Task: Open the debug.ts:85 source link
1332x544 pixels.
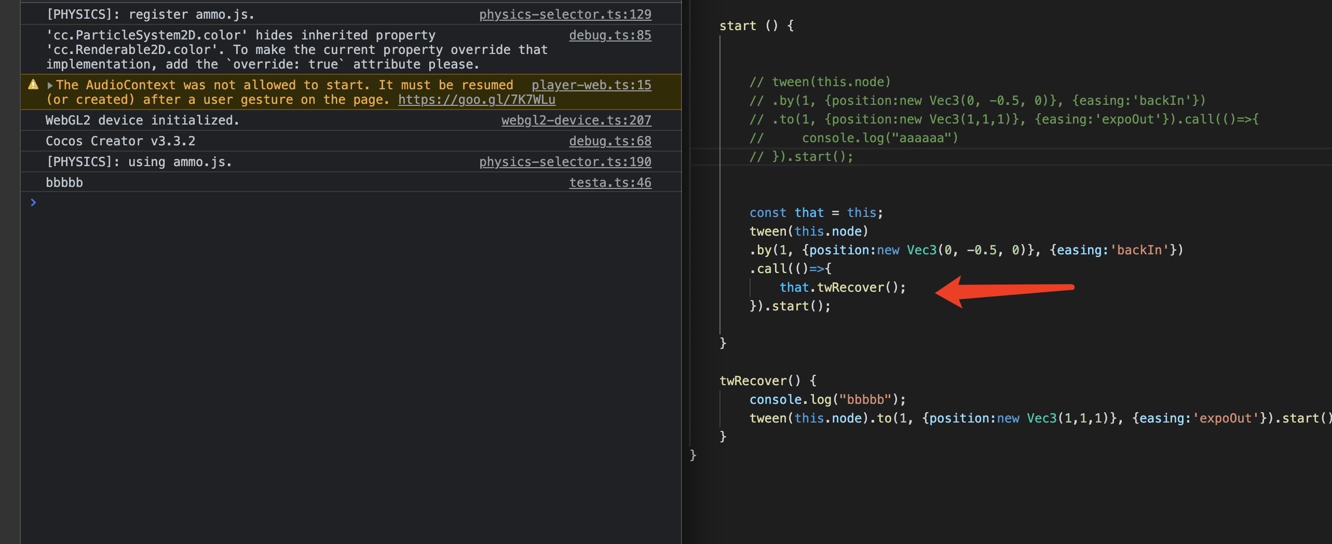Action: click(x=610, y=35)
